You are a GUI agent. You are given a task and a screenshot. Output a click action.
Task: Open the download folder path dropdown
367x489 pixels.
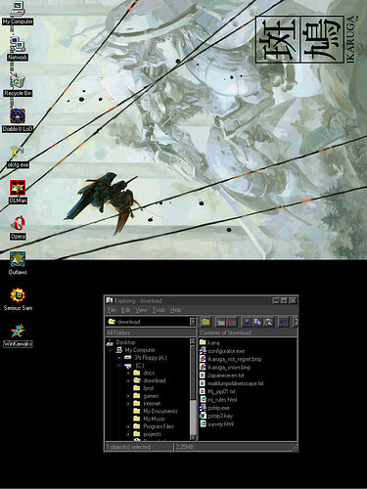pyautogui.click(x=193, y=322)
